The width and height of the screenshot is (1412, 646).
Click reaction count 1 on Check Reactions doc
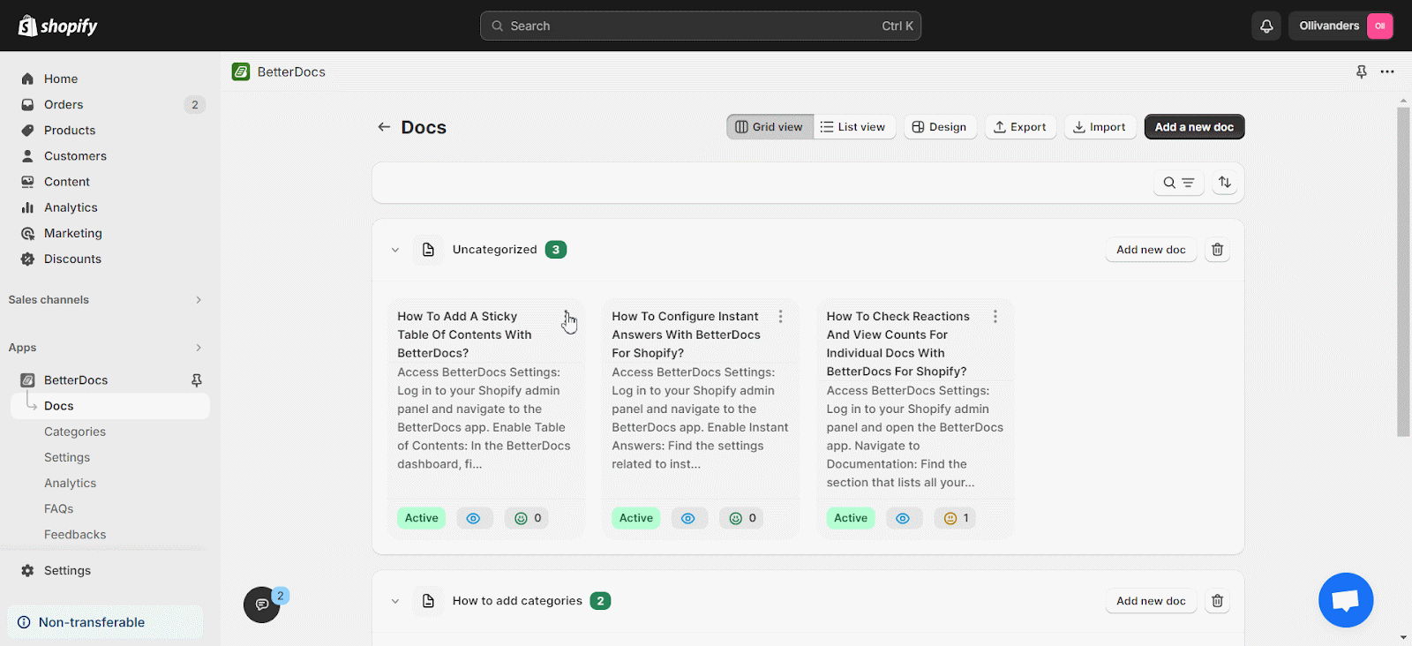(956, 518)
